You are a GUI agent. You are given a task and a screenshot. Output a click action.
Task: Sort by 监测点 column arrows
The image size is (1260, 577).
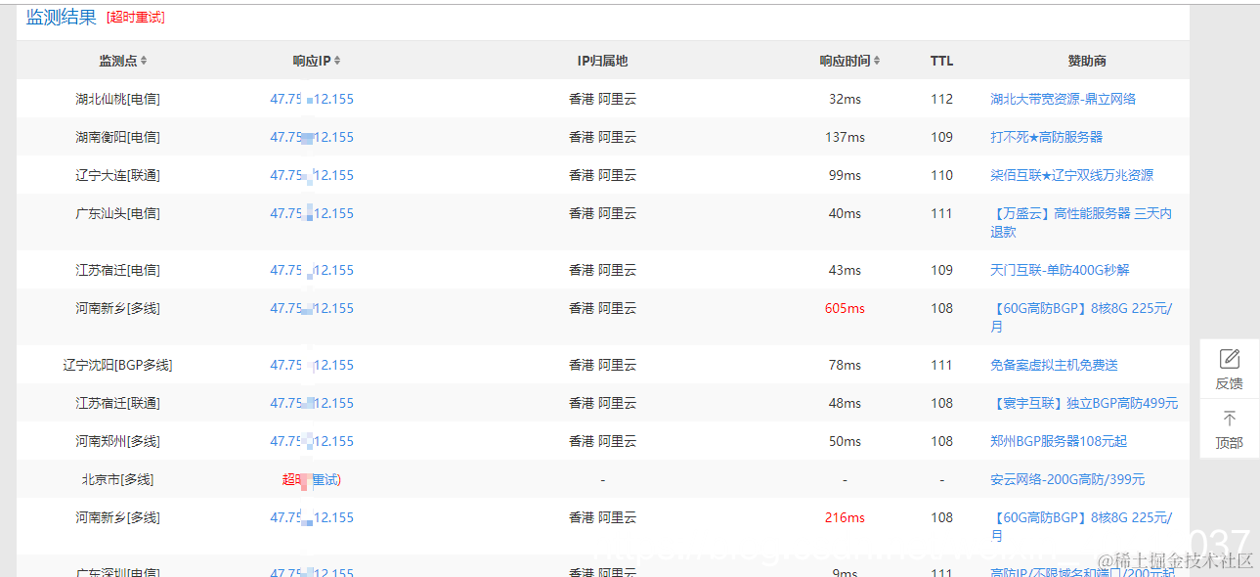click(x=144, y=61)
